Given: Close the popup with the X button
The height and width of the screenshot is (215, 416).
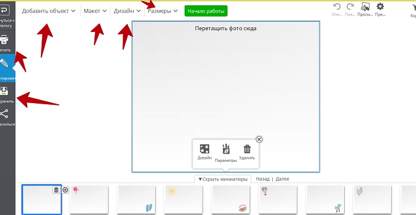Looking at the screenshot, I should [259, 139].
